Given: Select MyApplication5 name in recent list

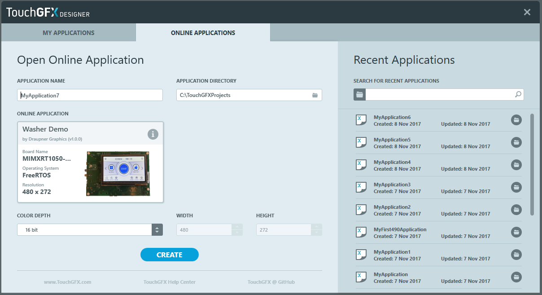Looking at the screenshot, I should pos(392,140).
